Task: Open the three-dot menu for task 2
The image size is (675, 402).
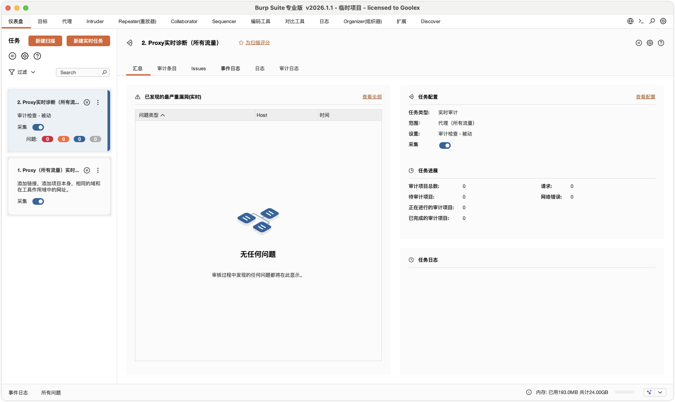Action: point(98,102)
